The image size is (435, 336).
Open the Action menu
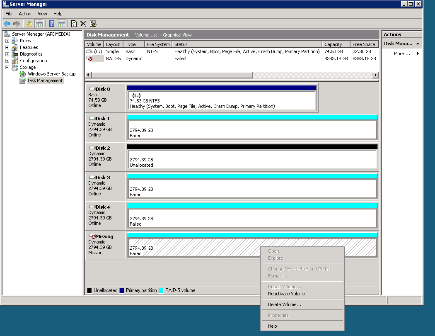[x=25, y=14]
